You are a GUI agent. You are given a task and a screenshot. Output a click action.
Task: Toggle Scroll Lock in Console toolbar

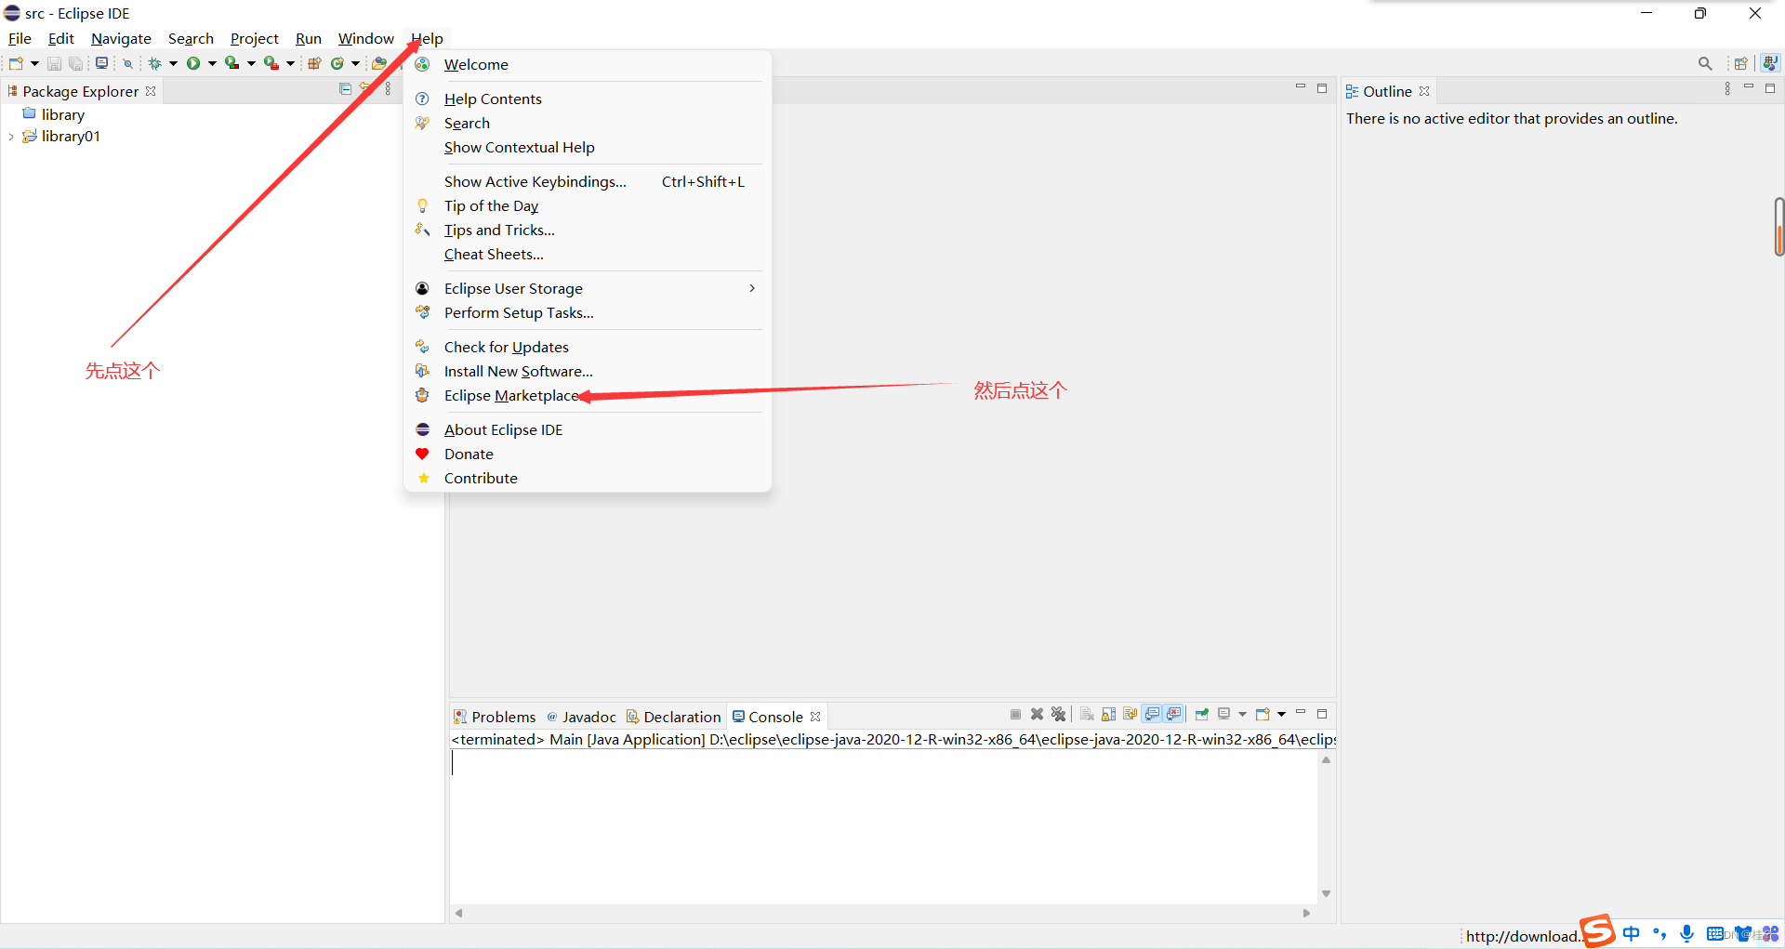click(x=1109, y=714)
